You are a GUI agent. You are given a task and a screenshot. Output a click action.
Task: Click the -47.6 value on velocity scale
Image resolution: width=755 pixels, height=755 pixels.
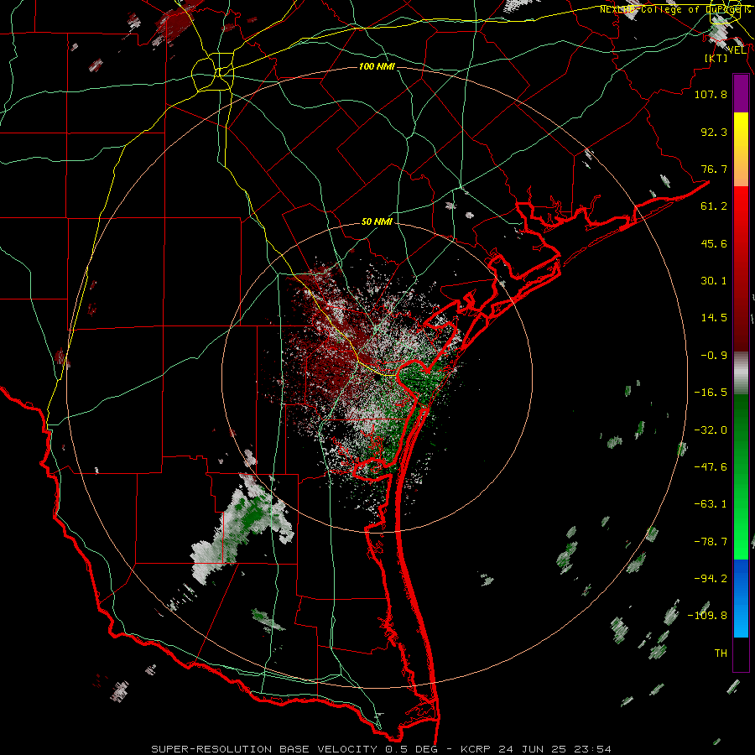point(711,467)
